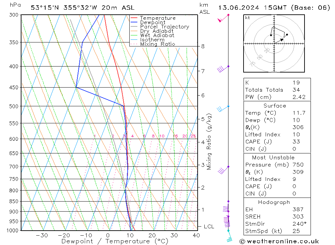Click the '500' hPa pressure axis label
The width and height of the screenshot is (335, 245).
[14, 106]
